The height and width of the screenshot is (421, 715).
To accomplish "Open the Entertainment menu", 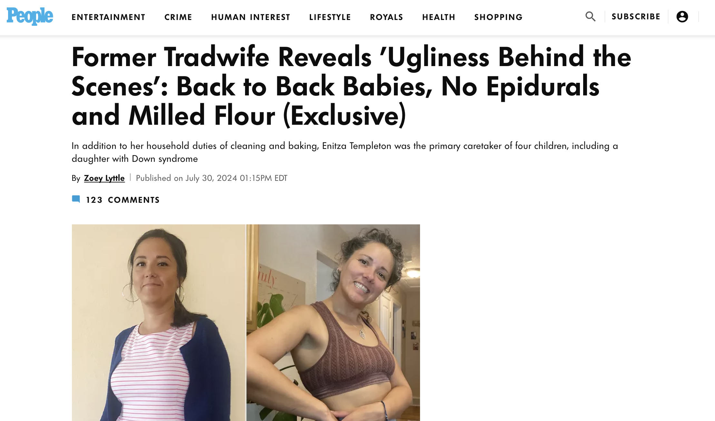I will tap(108, 17).
